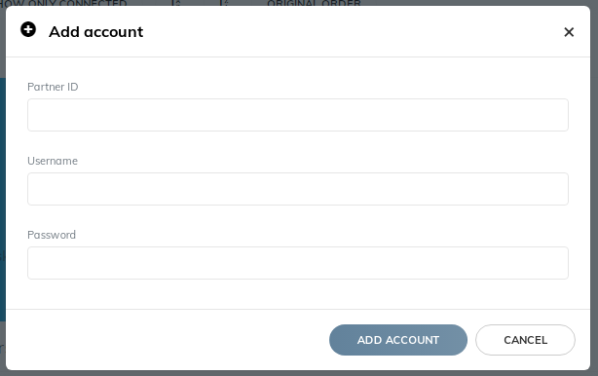
Task: Click into the Password field
Action: pos(298,263)
